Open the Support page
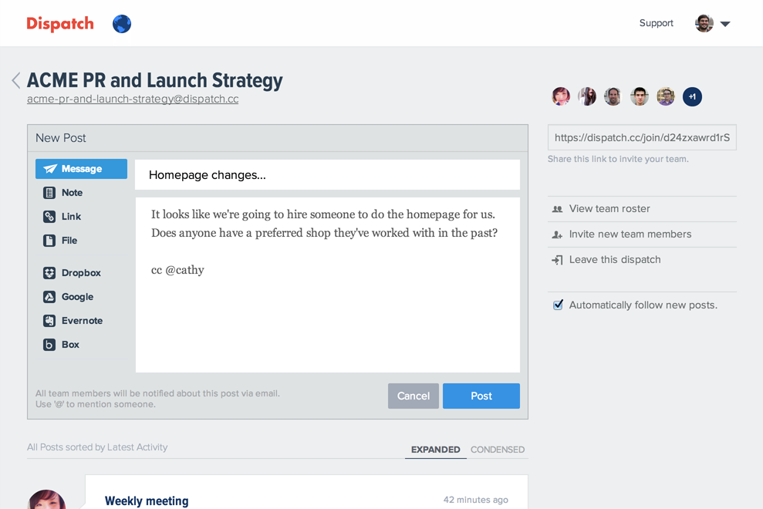 (656, 23)
